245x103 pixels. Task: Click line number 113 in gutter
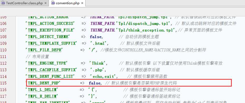3,70
